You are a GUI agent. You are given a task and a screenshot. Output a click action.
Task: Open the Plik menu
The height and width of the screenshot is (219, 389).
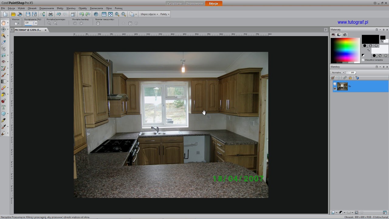(3, 8)
